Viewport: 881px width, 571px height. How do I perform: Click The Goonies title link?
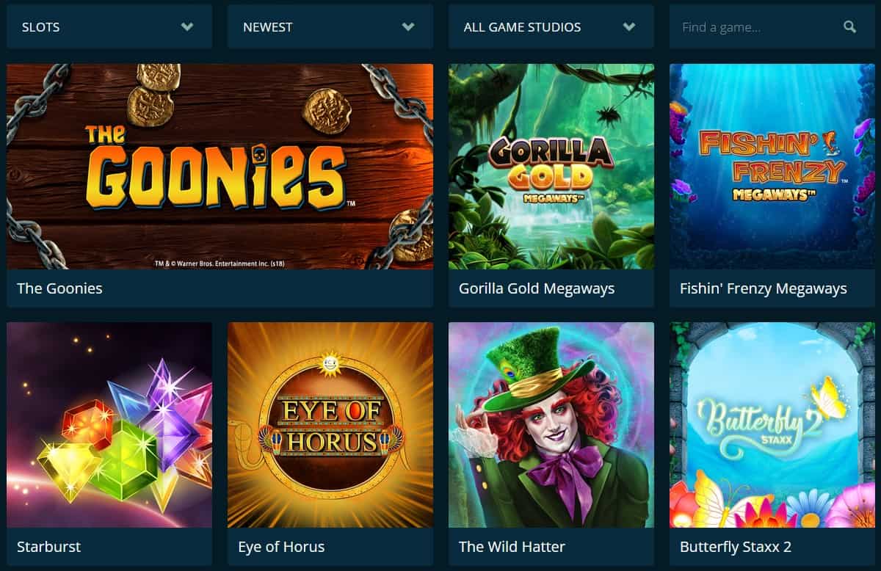pyautogui.click(x=59, y=288)
